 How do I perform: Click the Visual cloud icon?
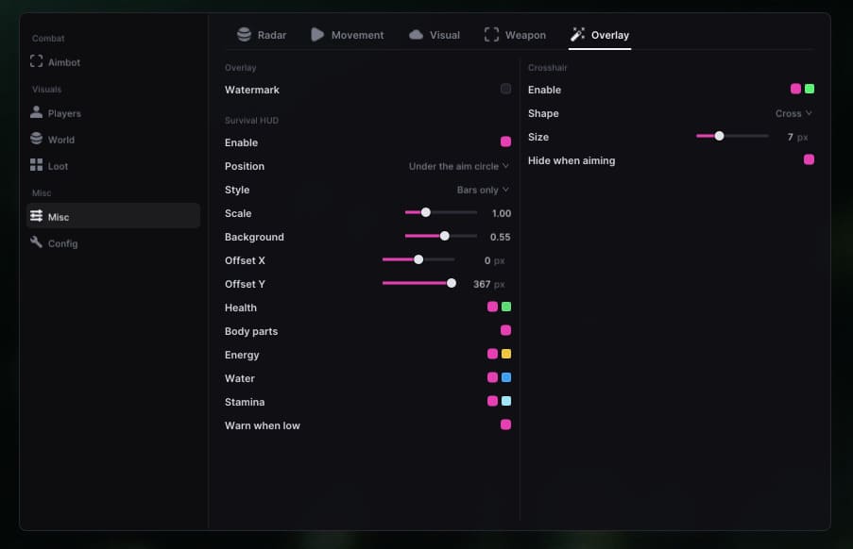point(417,34)
